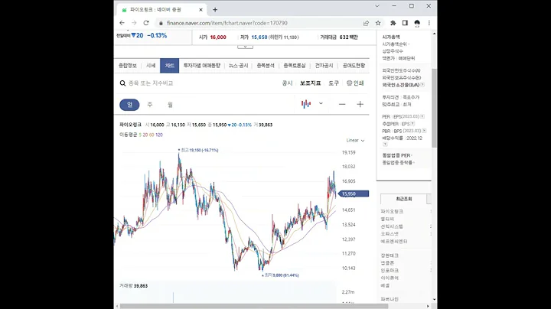Open the 시세 tab

coord(151,66)
